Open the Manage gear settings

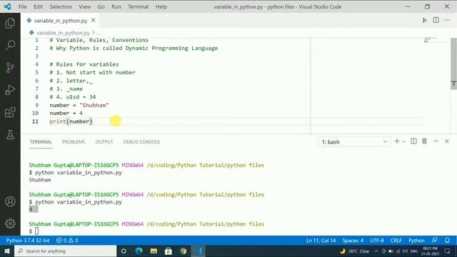10,223
